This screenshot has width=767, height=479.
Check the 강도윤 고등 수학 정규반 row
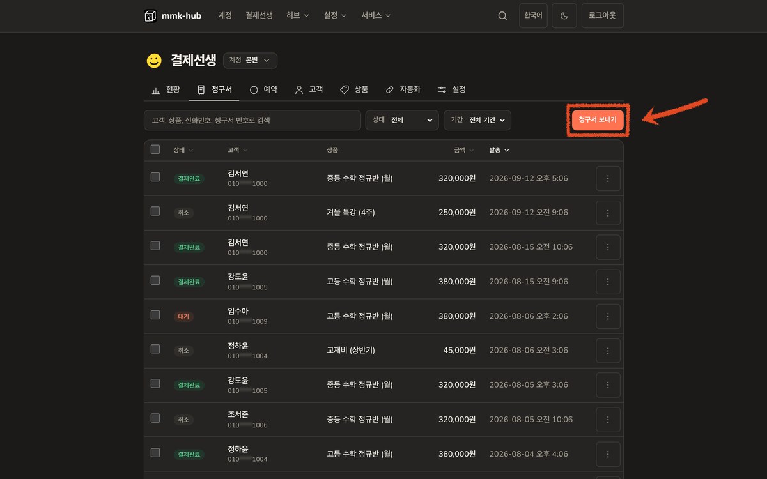tap(155, 280)
